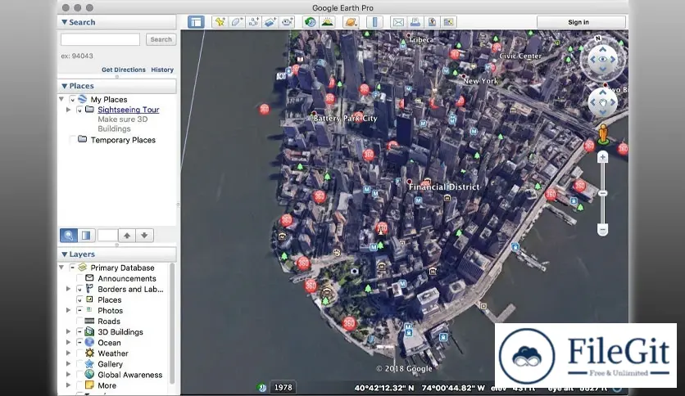This screenshot has width=685, height=396.
Task: Click the eye icon in look joystick
Action: click(603, 59)
